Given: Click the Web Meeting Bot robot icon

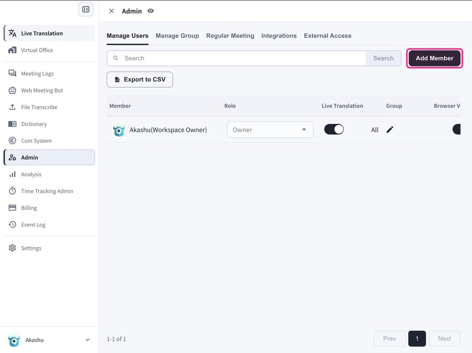Looking at the screenshot, I should 12,90.
